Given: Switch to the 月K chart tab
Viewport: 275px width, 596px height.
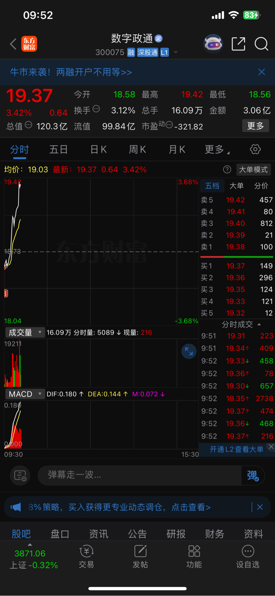Looking at the screenshot, I should click(177, 149).
